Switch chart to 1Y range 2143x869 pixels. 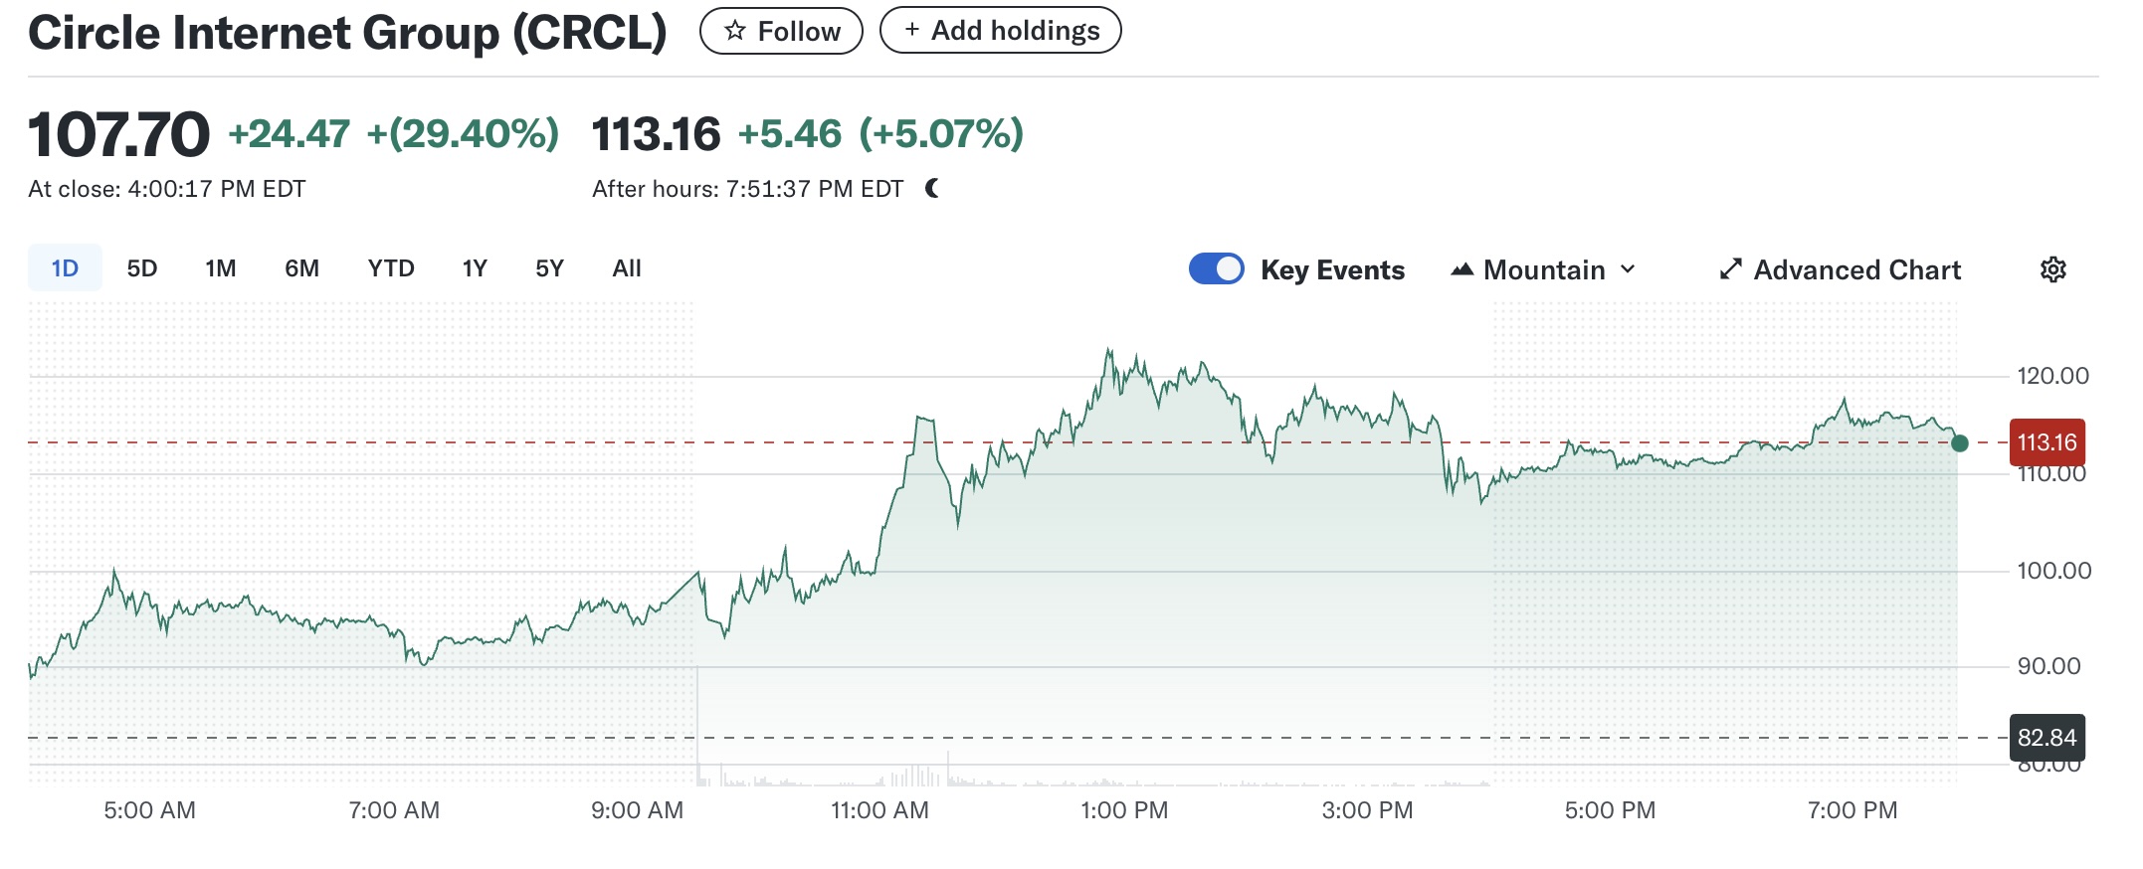475,268
